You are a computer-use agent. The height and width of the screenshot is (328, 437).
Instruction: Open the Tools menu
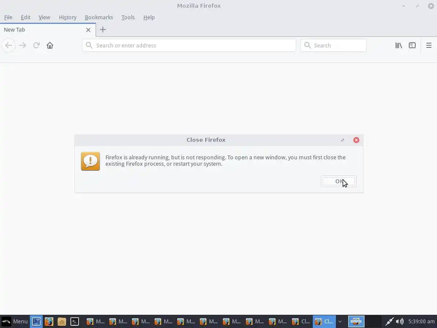click(128, 17)
